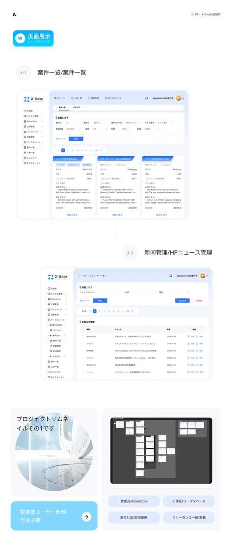The height and width of the screenshot is (546, 232).
Task: Open 気になるリスト in the HPニュース管理 sidebar
Action: pyautogui.click(x=56, y=377)
